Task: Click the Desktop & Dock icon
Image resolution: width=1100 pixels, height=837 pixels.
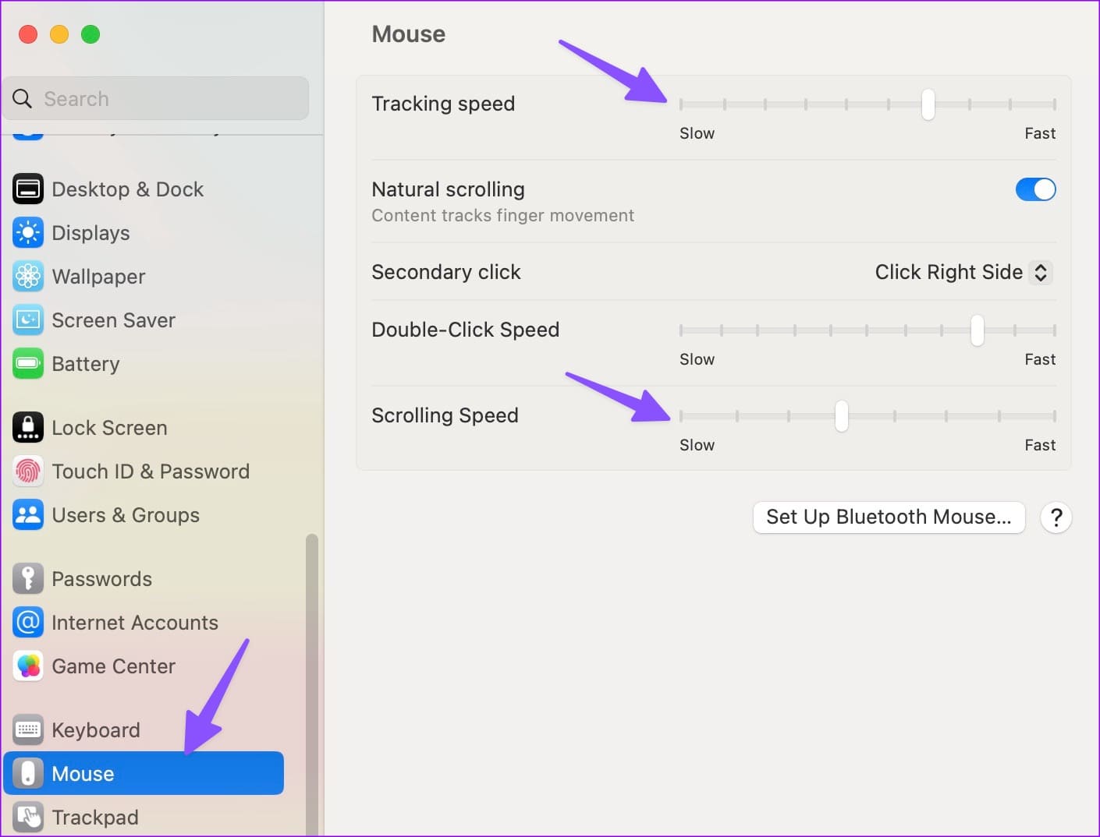Action: pyautogui.click(x=28, y=189)
